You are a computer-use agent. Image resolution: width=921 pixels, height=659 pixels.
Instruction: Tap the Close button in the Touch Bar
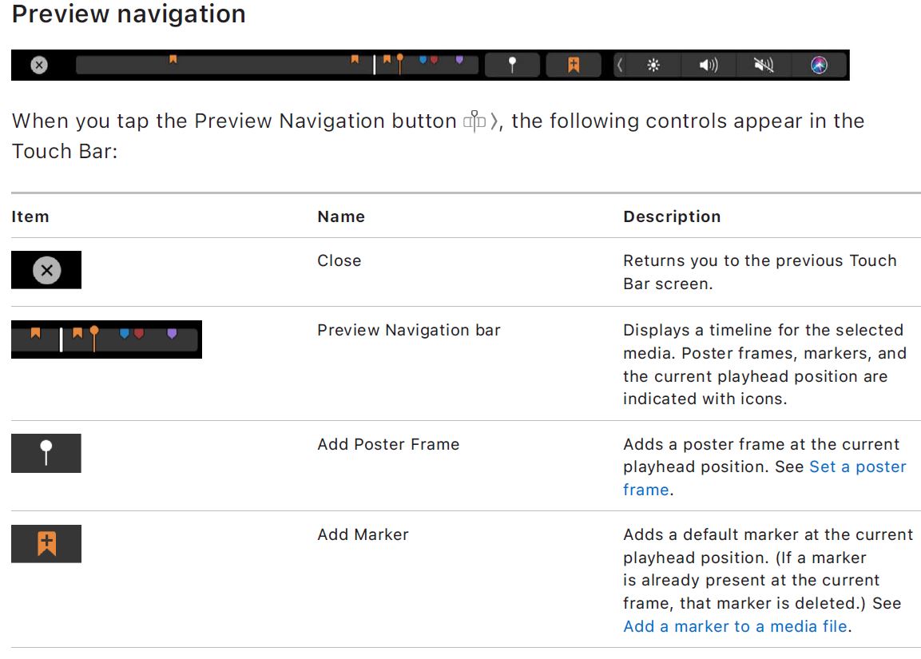pos(39,66)
